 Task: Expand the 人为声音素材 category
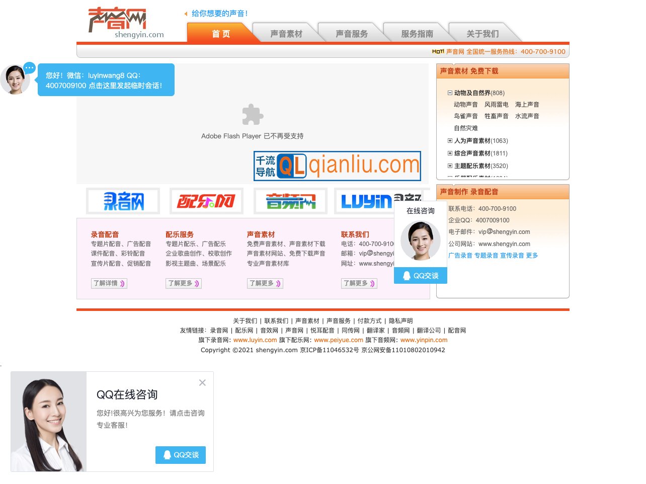450,141
